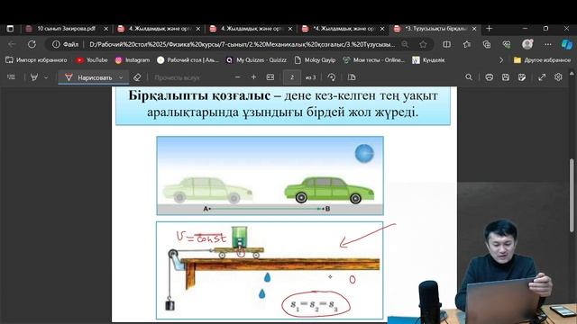This screenshot has height=324, width=577.
Task: Open Settings and more ellipsis menu
Action: pyautogui.click(x=548, y=44)
